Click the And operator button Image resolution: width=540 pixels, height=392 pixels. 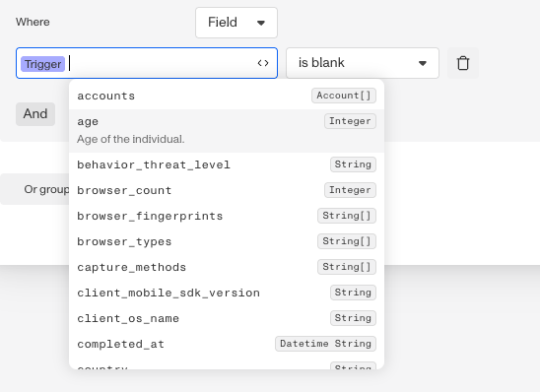(x=35, y=114)
